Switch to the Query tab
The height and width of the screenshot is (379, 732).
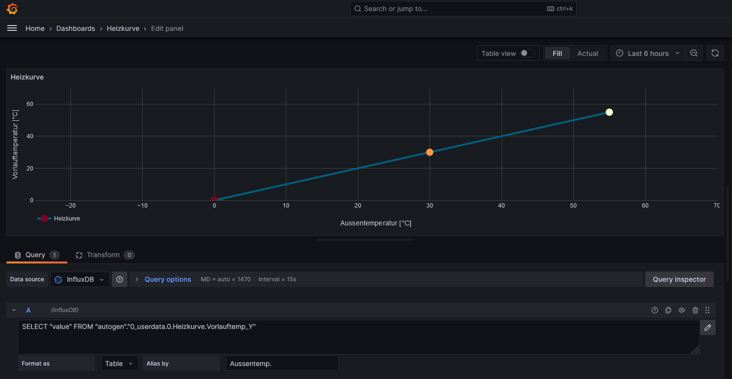point(37,255)
